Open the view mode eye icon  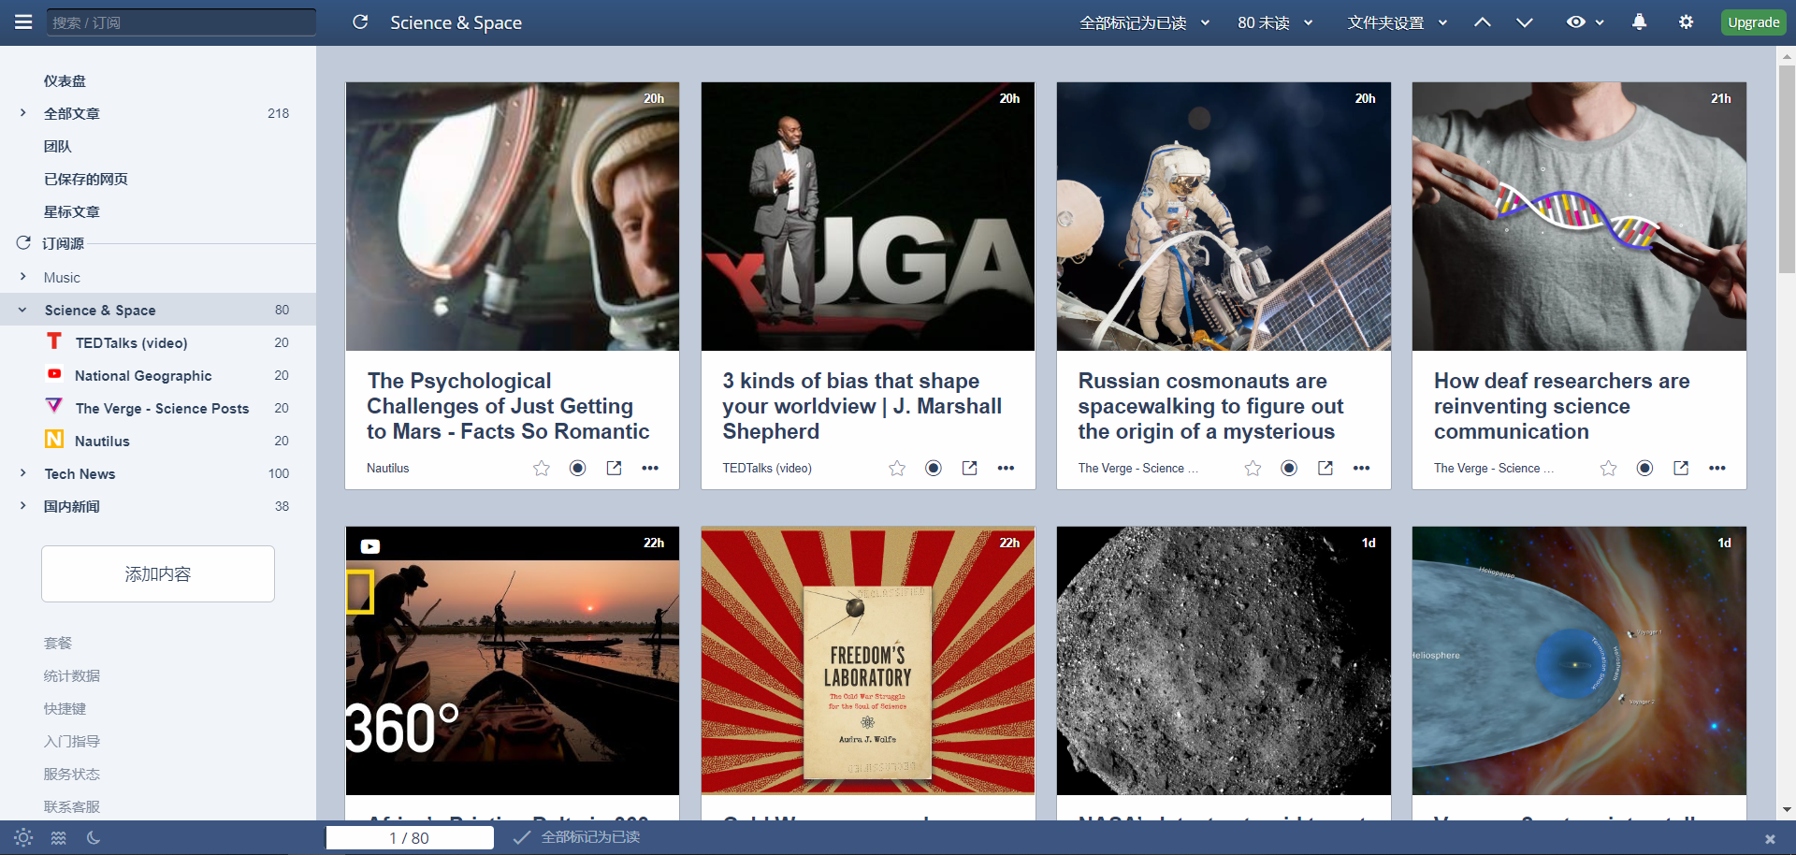pyautogui.click(x=1576, y=22)
